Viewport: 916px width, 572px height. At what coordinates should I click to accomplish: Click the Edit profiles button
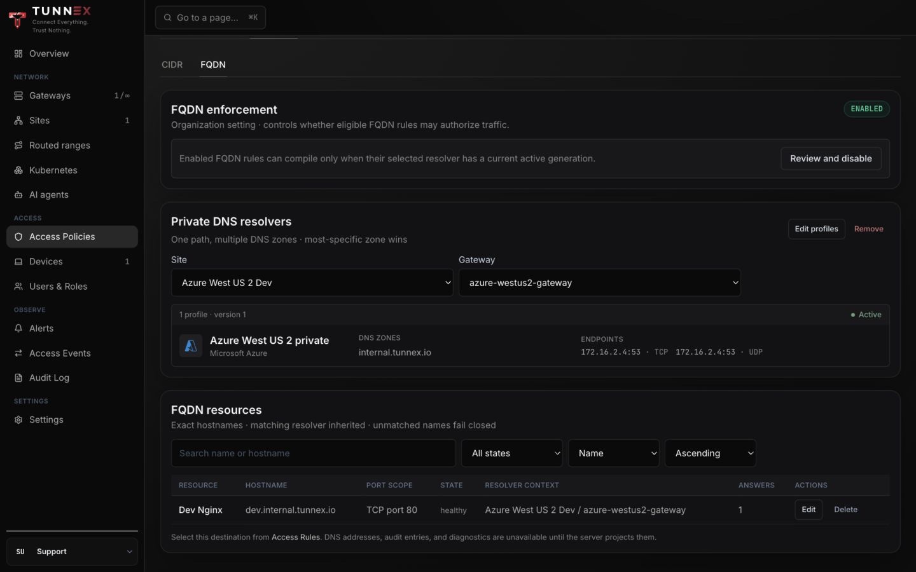tap(816, 229)
